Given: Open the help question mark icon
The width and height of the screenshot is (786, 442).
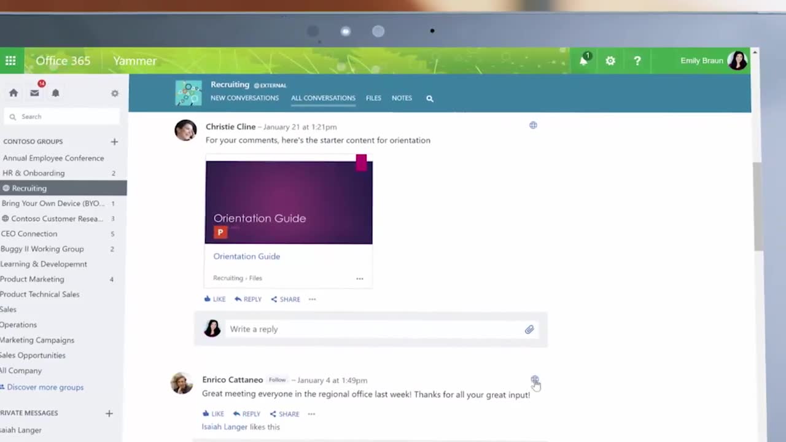Looking at the screenshot, I should [x=637, y=61].
